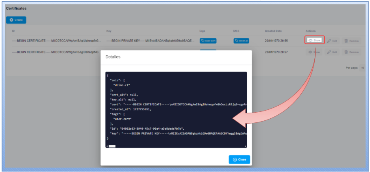Click right scroll arrow in JSON viewer
370x172 pixels.
[245, 146]
